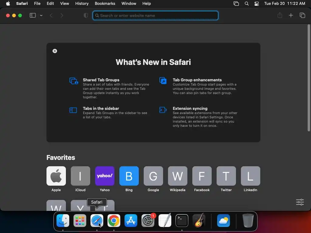
Task: Open the Help menu
Action: tap(147, 3)
